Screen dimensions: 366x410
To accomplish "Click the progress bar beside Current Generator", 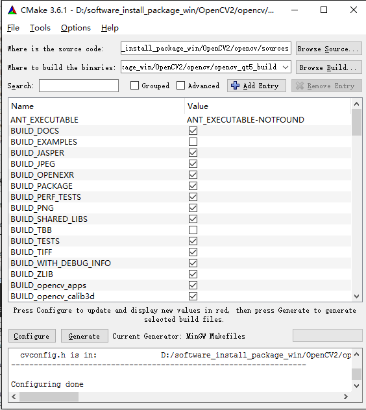I will [327, 336].
